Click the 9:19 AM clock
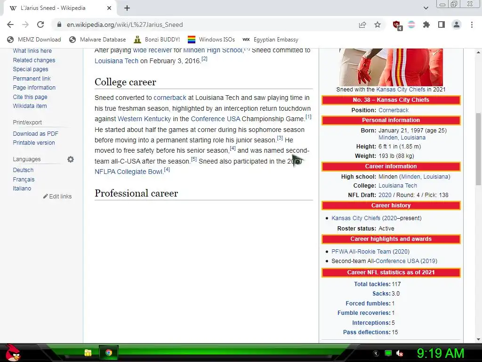Screen dimensions: 482x362 pos(441,354)
